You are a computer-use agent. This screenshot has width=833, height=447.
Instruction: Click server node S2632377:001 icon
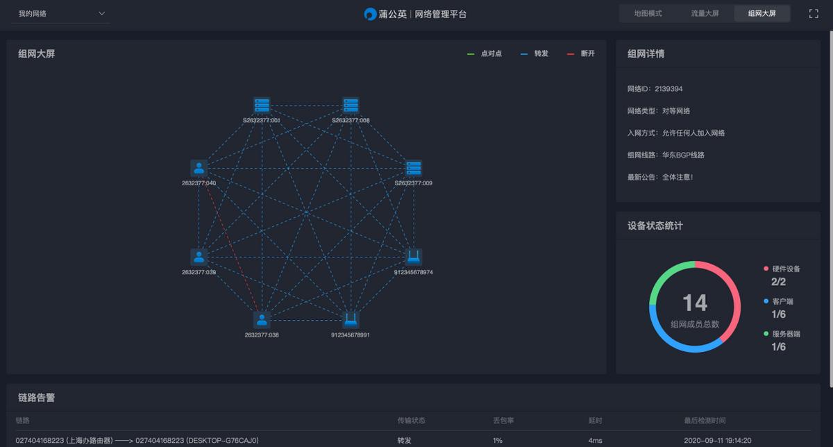click(x=262, y=105)
